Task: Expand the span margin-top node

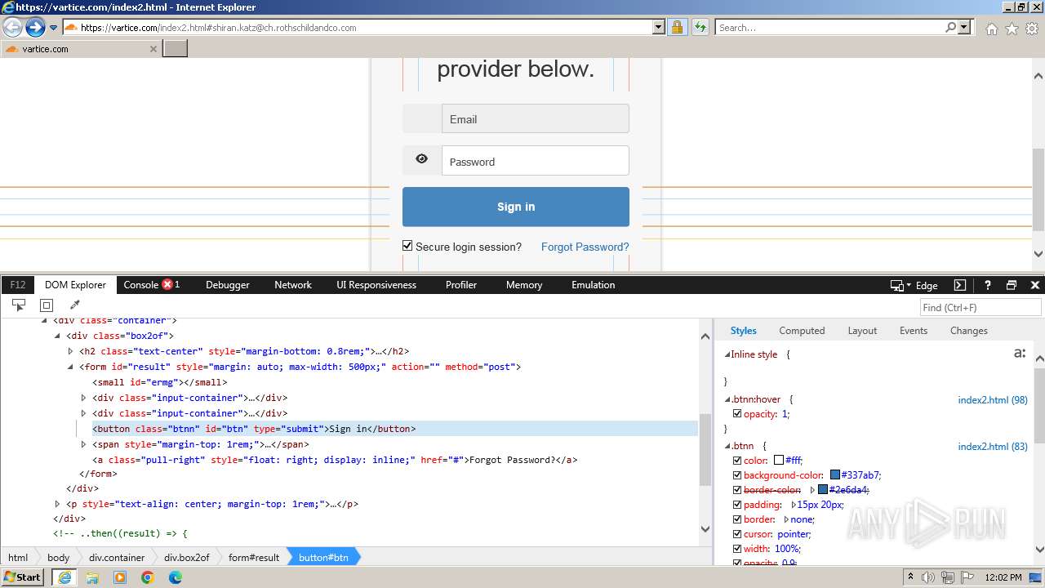Action: [84, 444]
